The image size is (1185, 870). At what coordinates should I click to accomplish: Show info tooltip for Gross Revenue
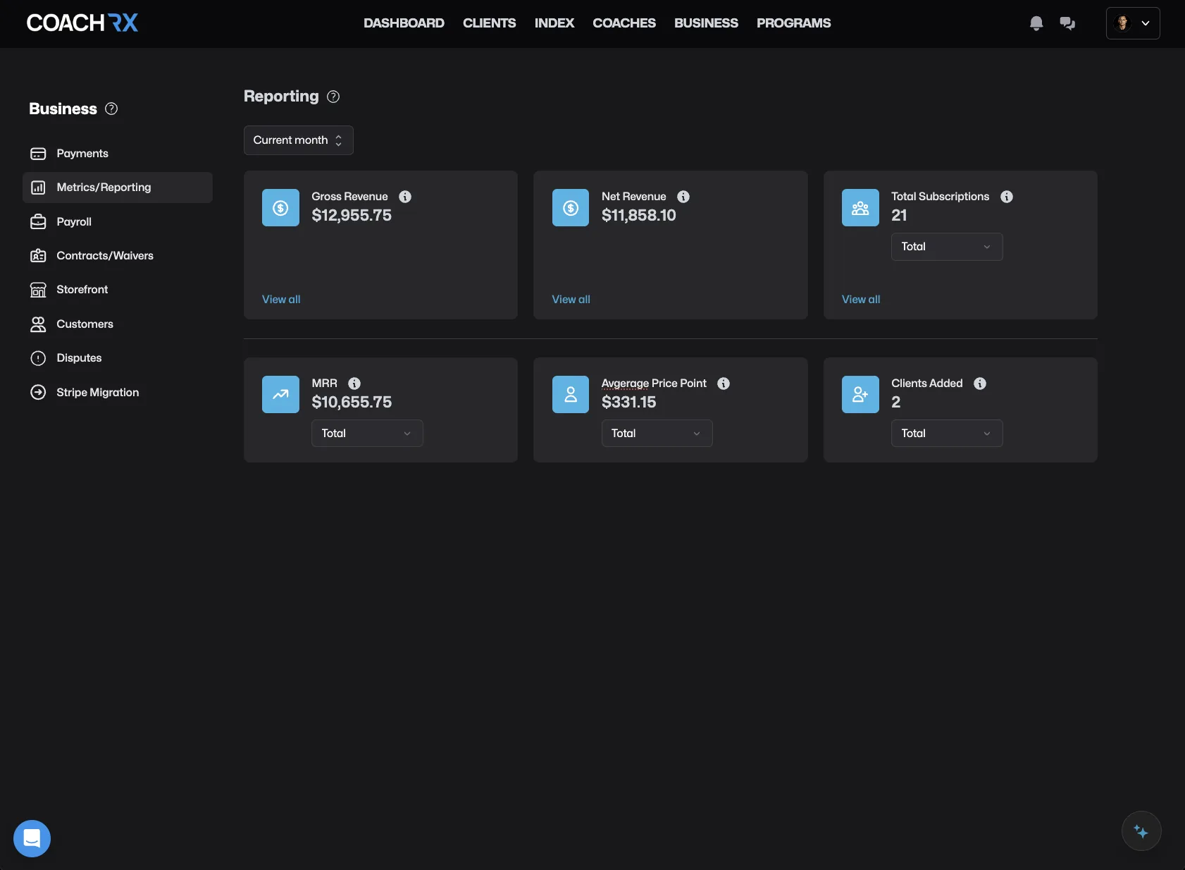pos(405,197)
